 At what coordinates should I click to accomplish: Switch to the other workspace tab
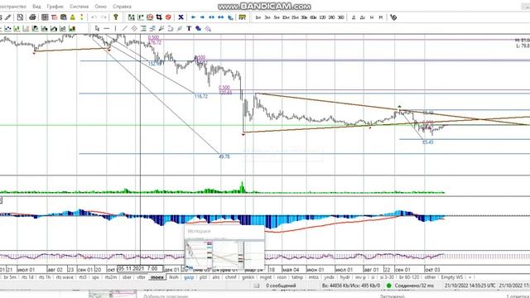(430, 277)
